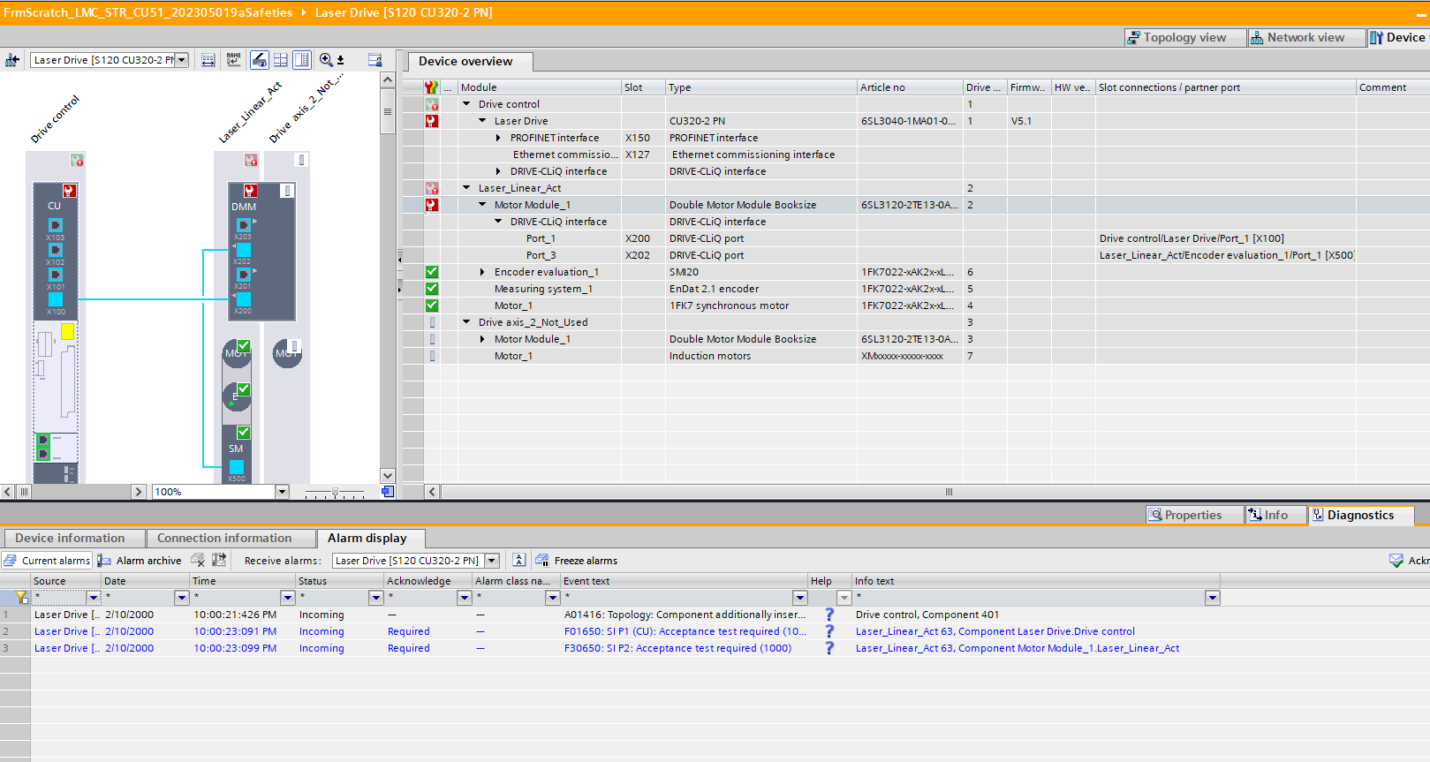Expand the Encoder evaluation_1 tree row
Viewport: 1430px width, 762px height.
[x=482, y=272]
